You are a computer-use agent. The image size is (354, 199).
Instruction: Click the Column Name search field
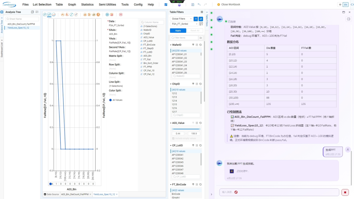[x=152, y=22]
